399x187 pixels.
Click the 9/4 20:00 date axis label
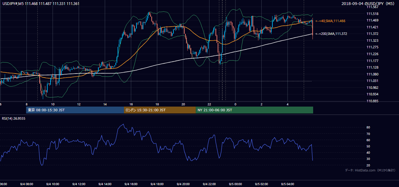point(183,184)
